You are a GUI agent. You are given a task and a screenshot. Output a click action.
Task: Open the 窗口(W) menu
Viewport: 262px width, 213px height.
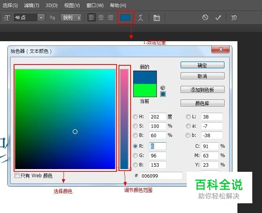[x=95, y=5]
